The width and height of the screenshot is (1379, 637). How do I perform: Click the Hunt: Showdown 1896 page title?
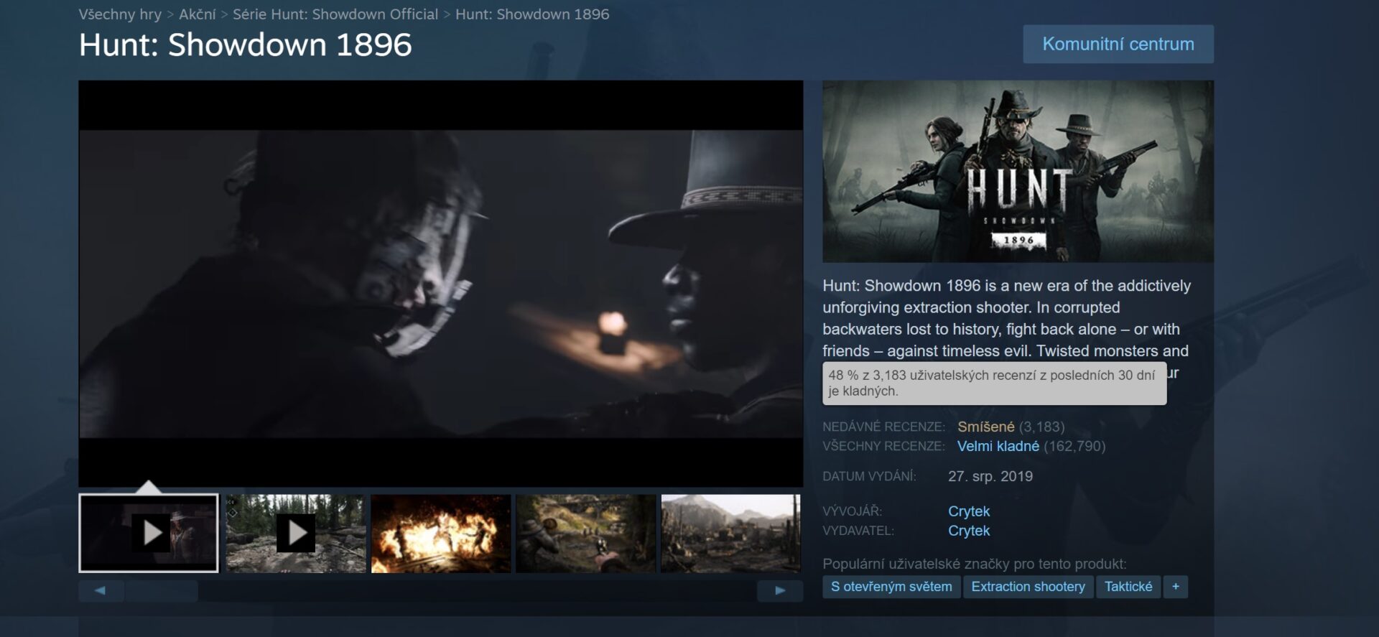246,45
